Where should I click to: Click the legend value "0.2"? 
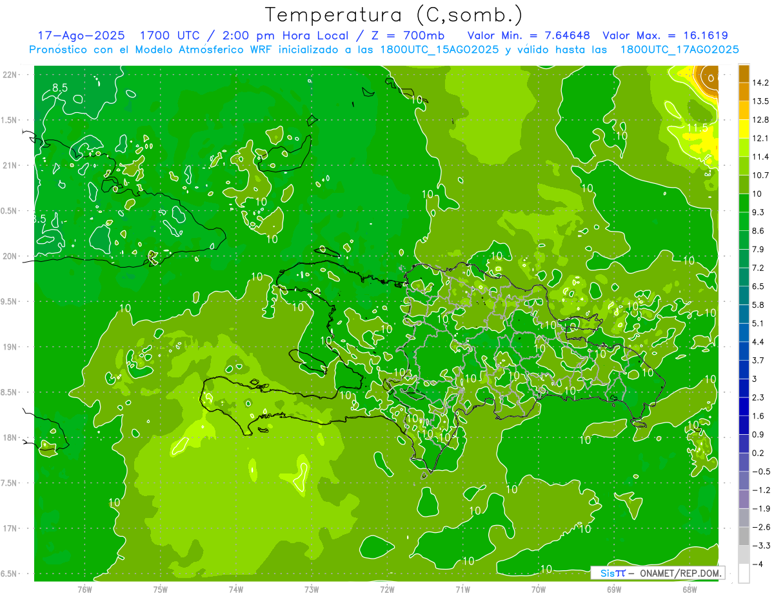pyautogui.click(x=758, y=452)
